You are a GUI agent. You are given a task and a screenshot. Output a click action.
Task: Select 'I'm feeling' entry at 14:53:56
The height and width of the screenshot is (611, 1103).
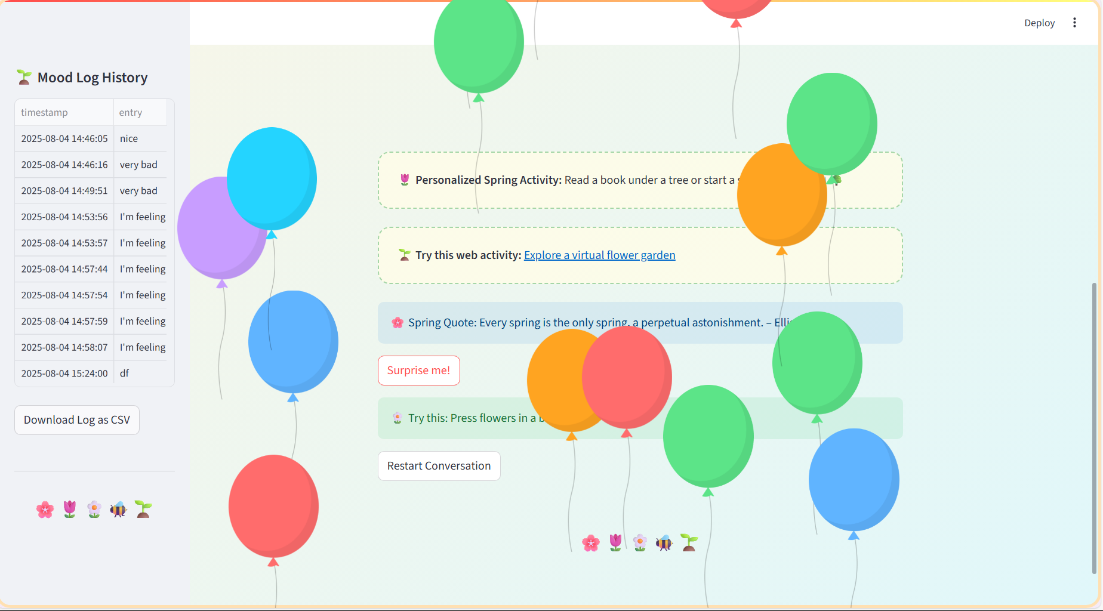[x=140, y=217]
